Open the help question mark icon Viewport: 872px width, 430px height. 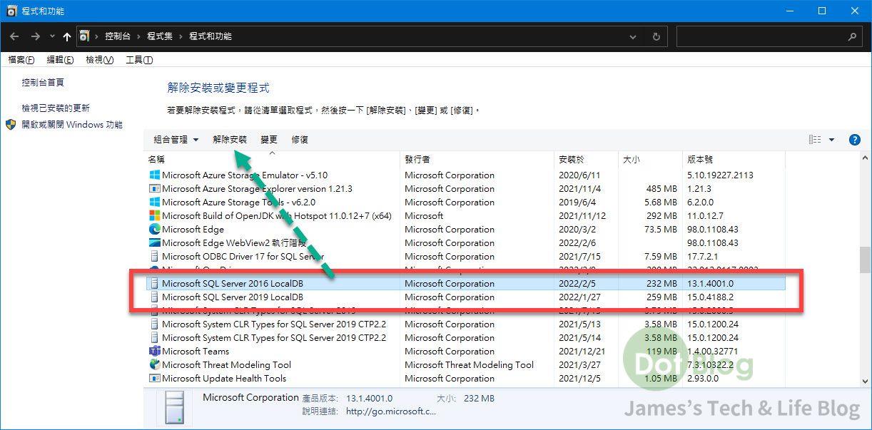pyautogui.click(x=854, y=140)
